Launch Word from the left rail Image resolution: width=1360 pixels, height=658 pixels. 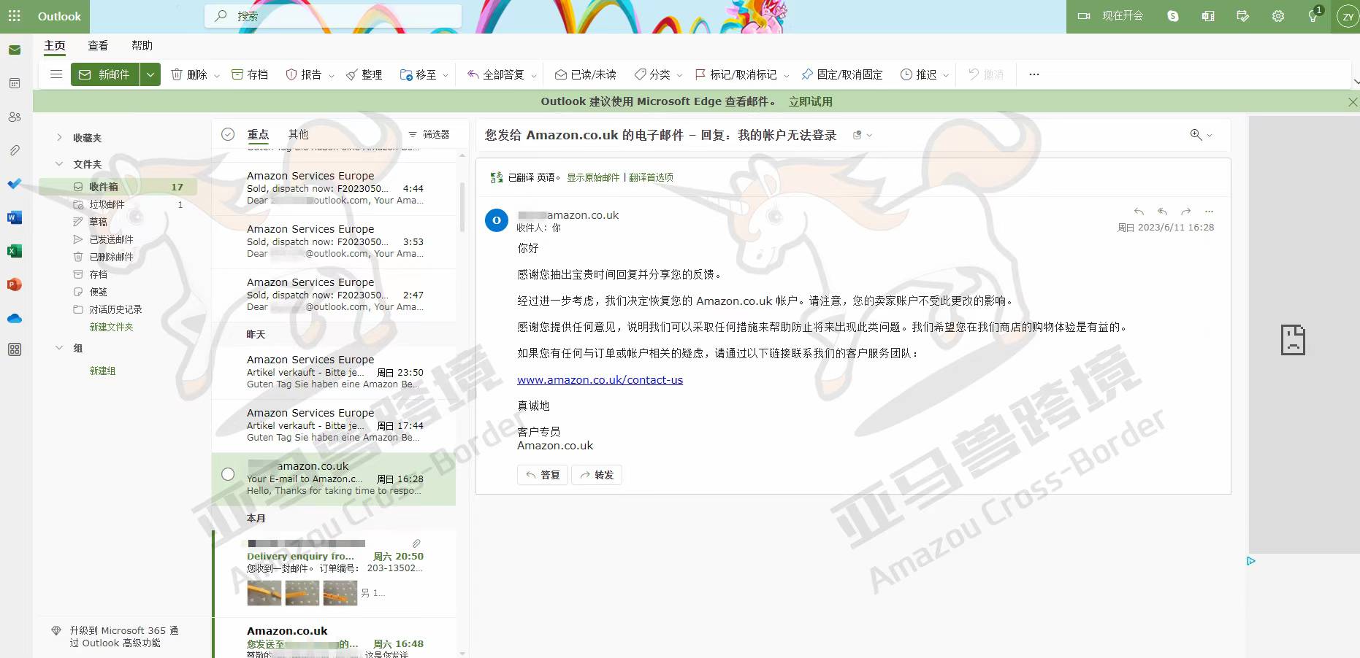pyautogui.click(x=15, y=217)
